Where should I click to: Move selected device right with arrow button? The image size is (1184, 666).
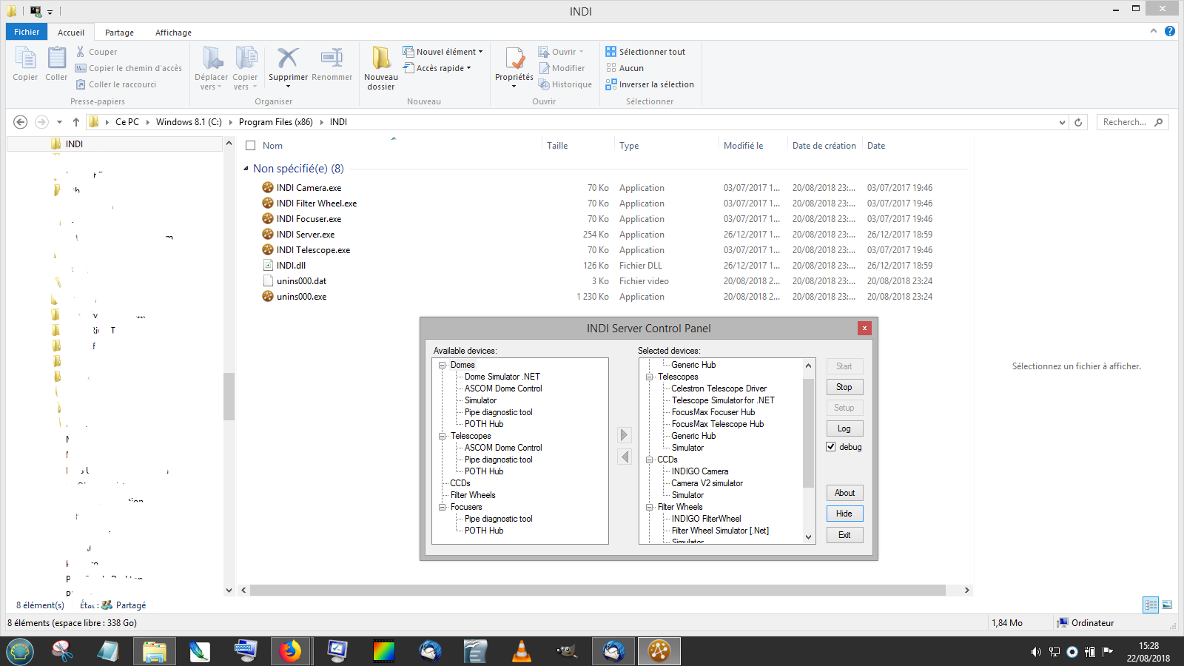point(625,435)
